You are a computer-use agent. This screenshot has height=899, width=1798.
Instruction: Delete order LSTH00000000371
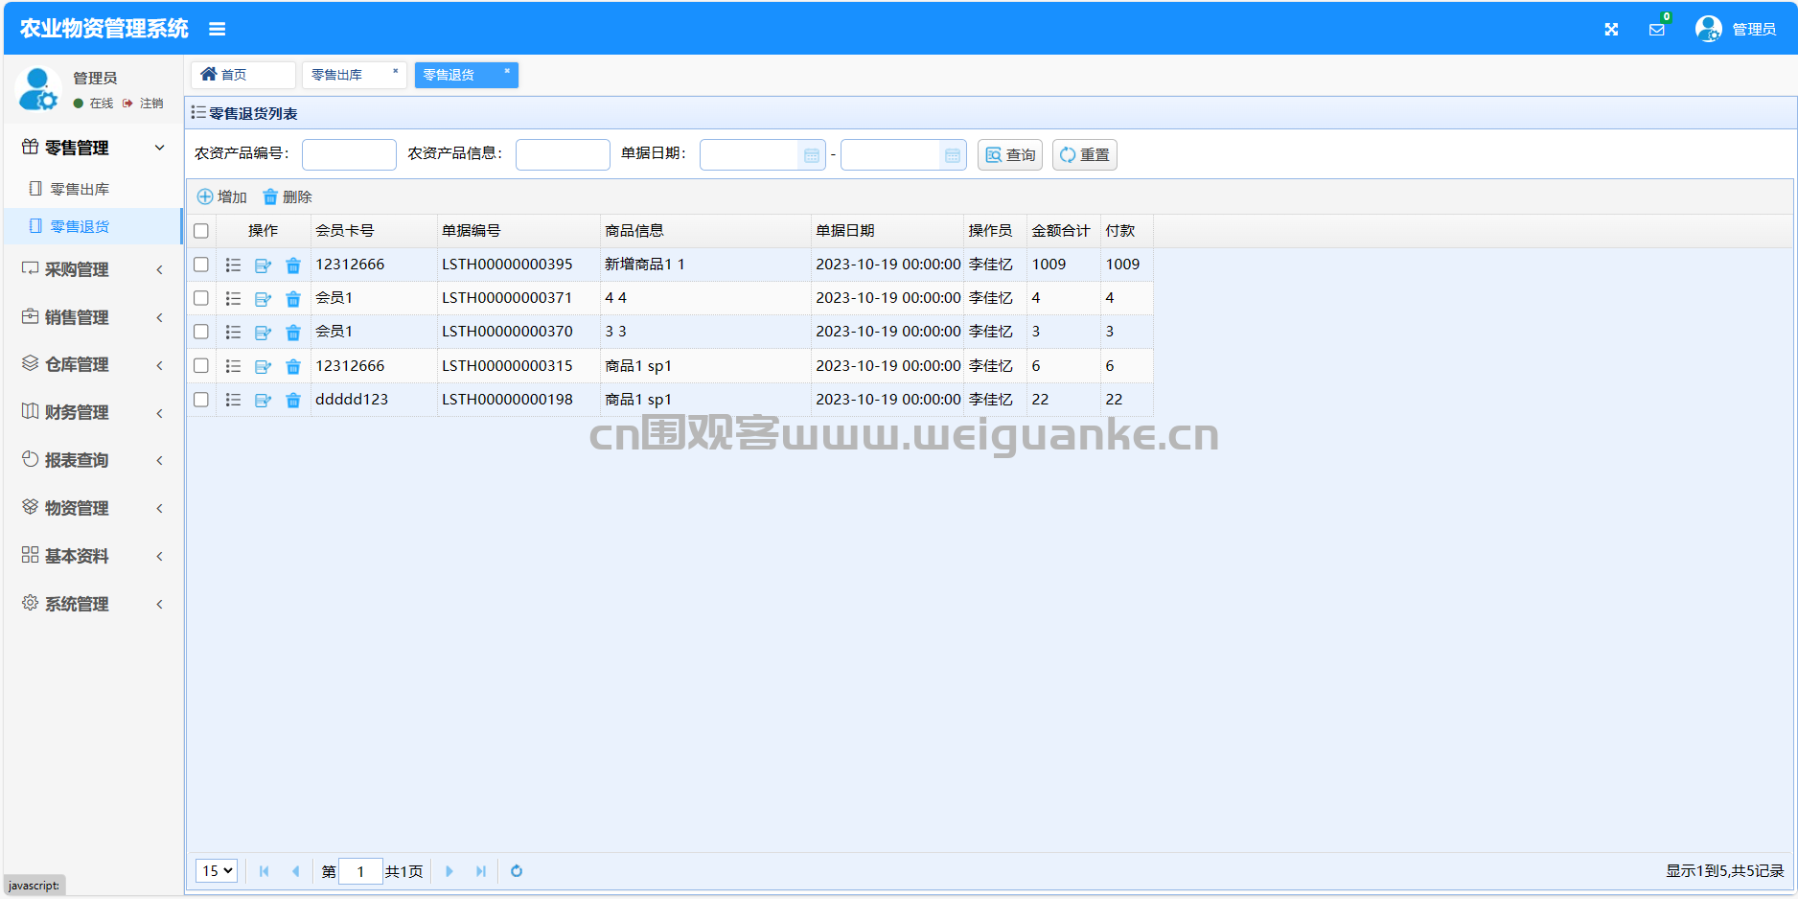[x=293, y=299]
